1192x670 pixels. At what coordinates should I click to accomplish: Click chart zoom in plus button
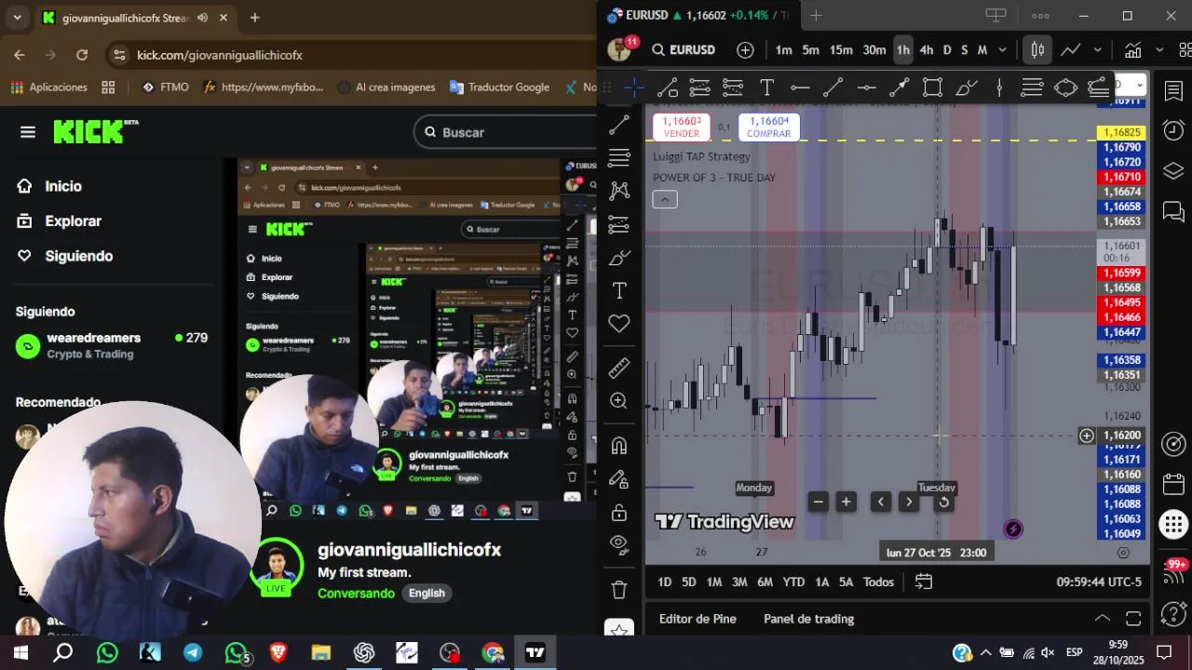[846, 502]
